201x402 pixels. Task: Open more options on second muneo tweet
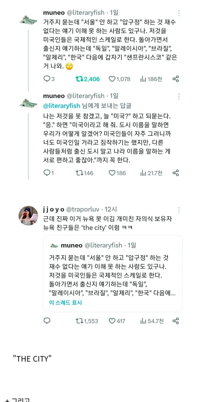(x=179, y=96)
